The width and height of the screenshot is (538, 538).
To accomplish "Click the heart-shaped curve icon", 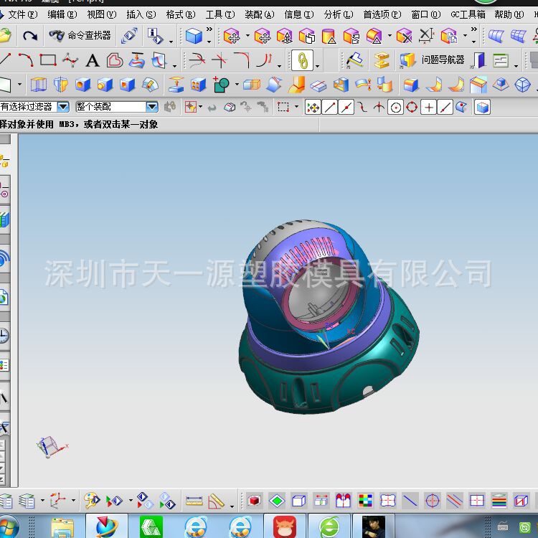I will point(115,60).
